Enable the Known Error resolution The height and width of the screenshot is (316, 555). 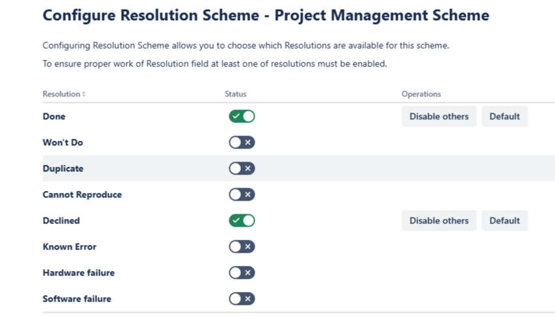pos(242,247)
